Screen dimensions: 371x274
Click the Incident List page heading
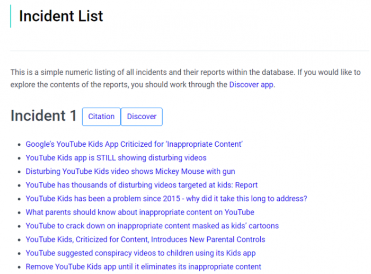[61, 16]
